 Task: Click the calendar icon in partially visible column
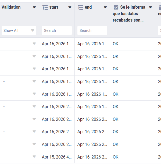160,7
